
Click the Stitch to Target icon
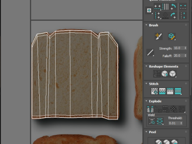pos(154,91)
